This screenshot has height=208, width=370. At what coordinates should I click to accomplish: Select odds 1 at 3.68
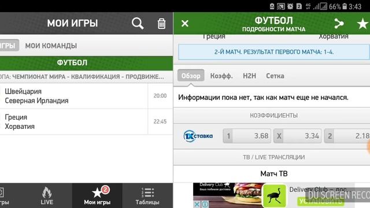click(x=247, y=136)
